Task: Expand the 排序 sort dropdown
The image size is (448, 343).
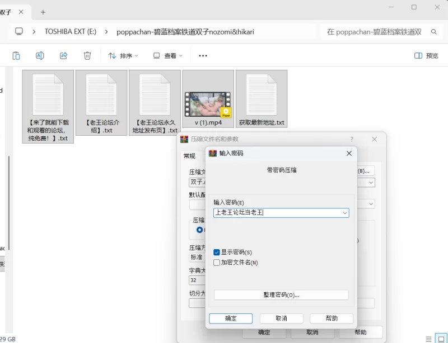Action: (123, 55)
